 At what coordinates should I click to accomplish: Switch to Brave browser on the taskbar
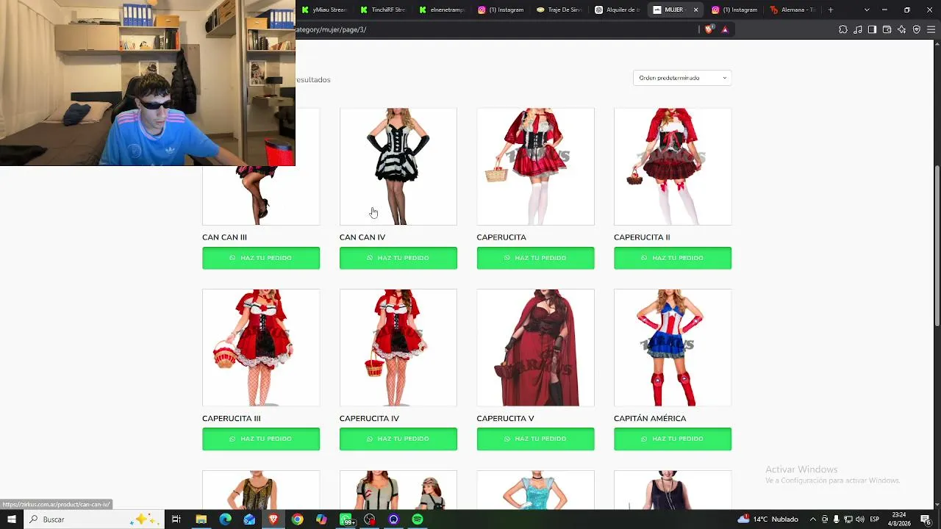(x=273, y=519)
